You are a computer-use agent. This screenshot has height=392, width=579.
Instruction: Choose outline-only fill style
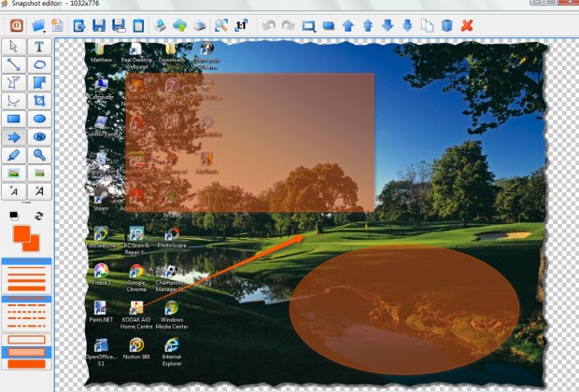point(26,339)
